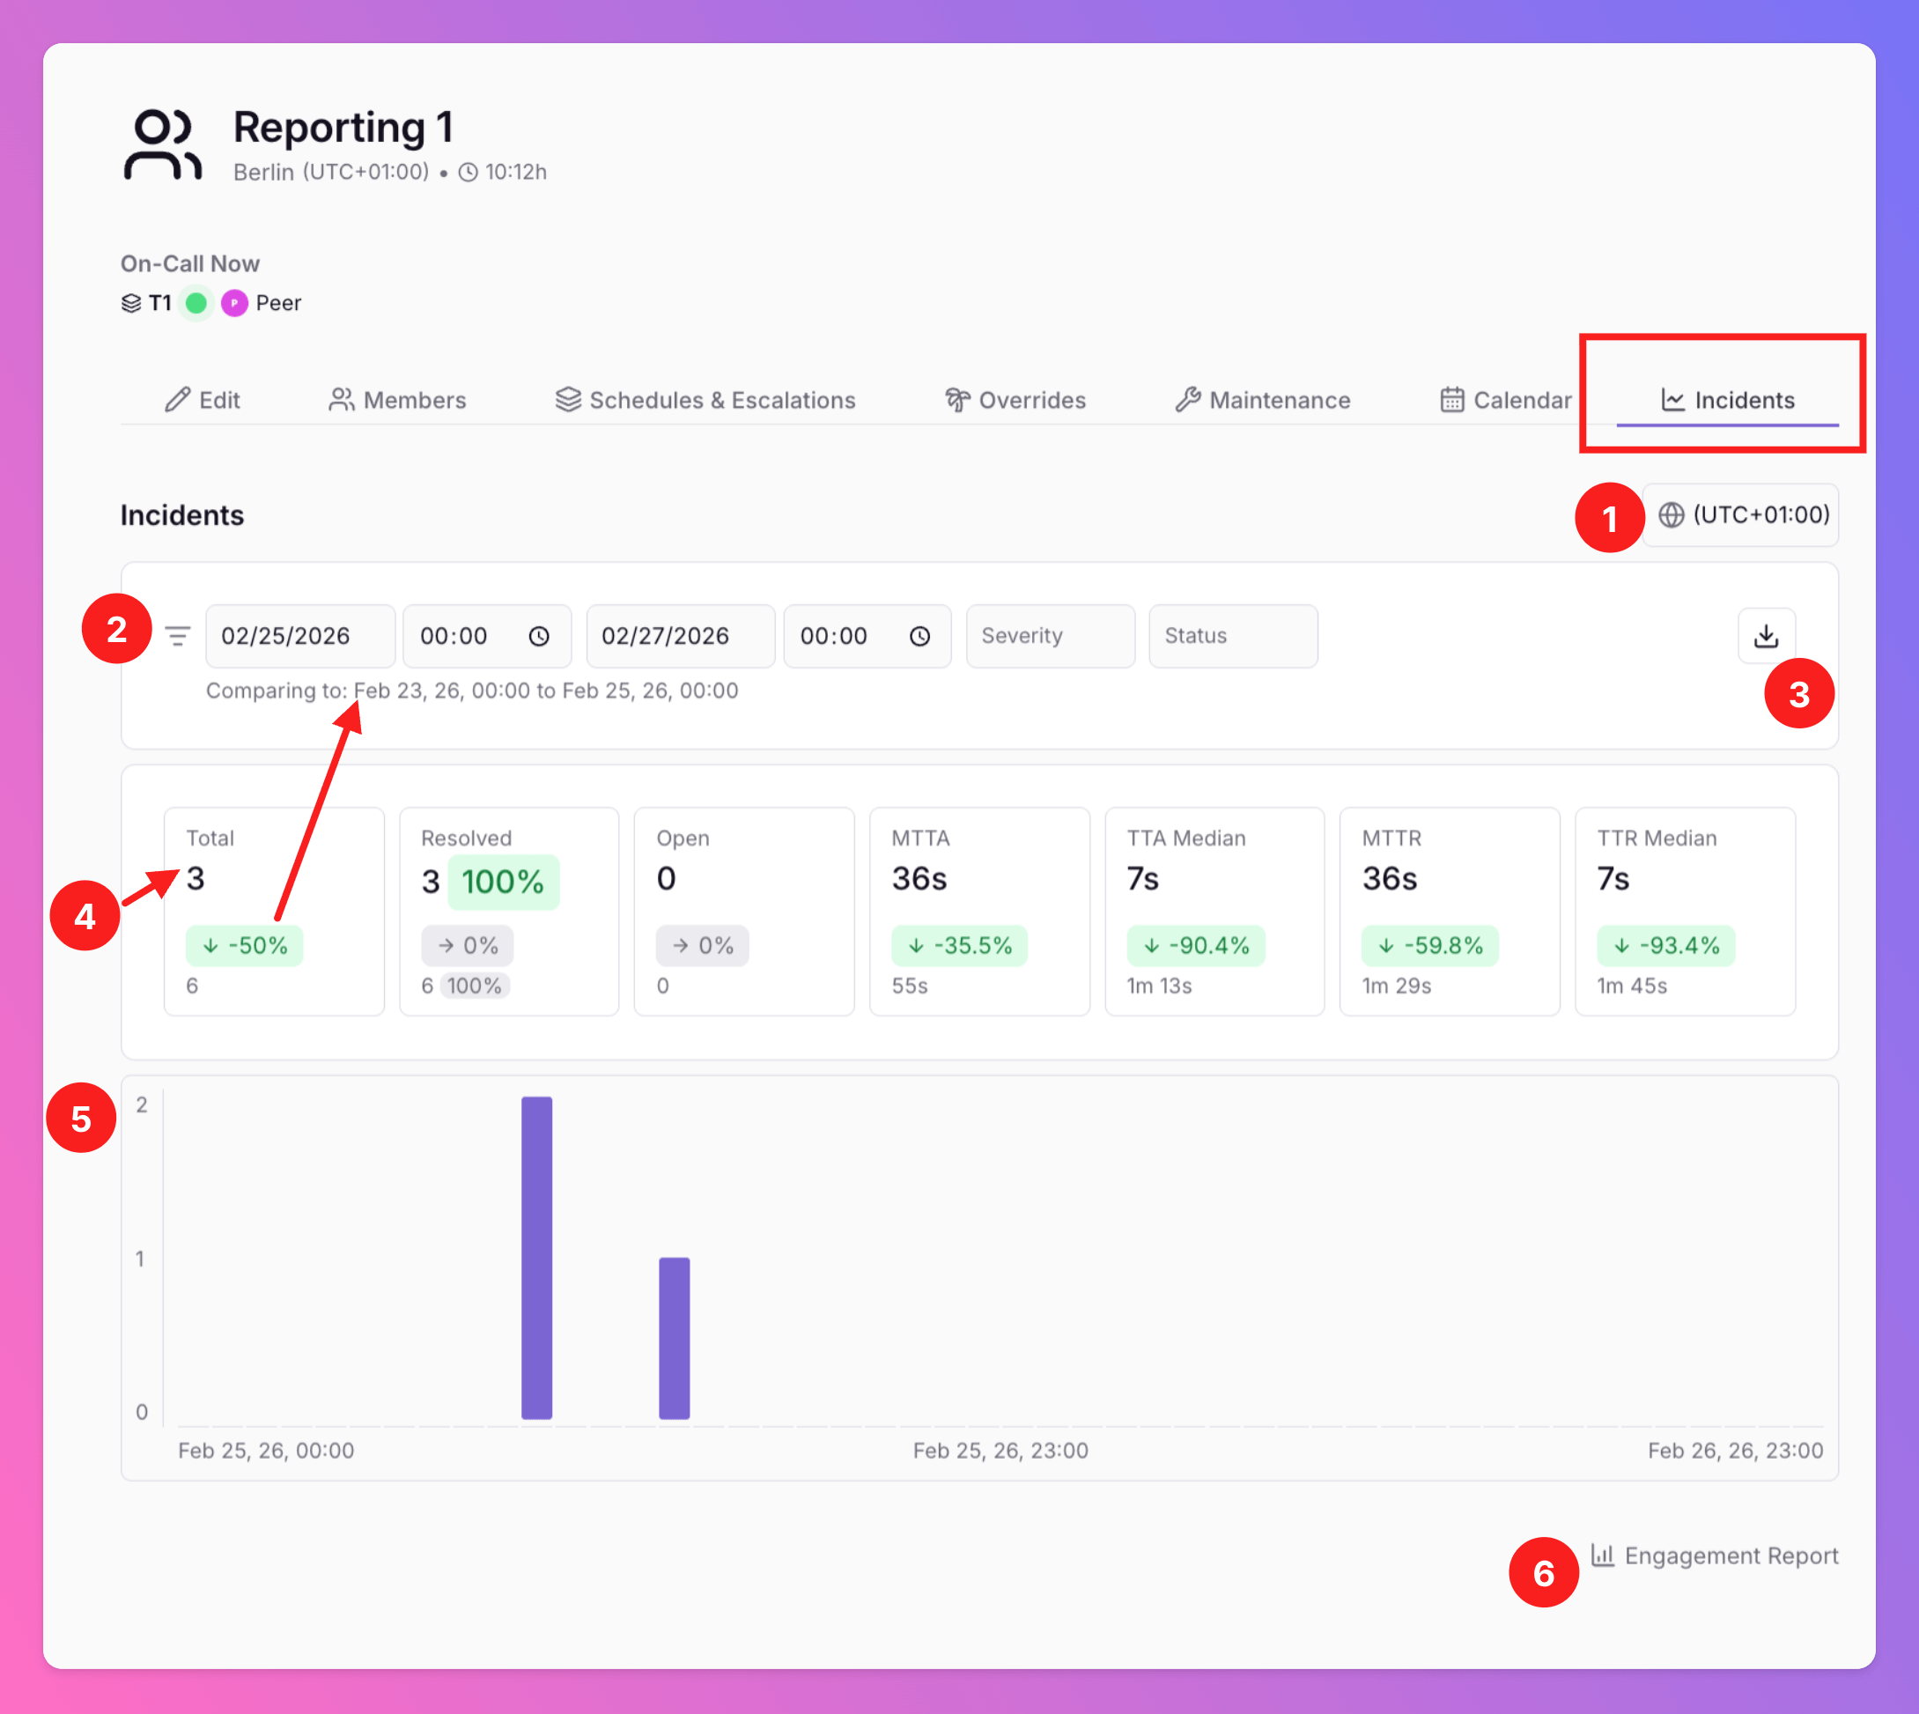This screenshot has height=1714, width=1919.
Task: Click the Edit tab
Action: pos(203,400)
